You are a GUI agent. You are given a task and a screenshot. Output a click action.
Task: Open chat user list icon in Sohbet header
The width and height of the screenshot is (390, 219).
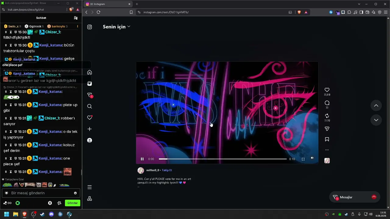(x=76, y=18)
